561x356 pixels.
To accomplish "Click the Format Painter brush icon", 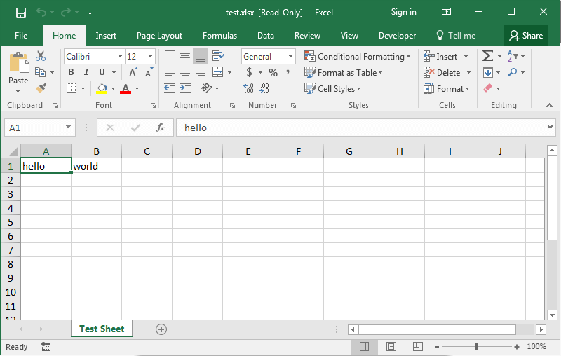I will click(x=41, y=88).
